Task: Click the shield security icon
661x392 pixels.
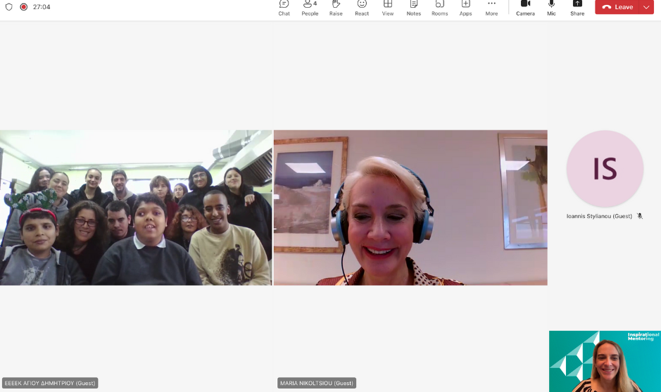Action: point(9,7)
